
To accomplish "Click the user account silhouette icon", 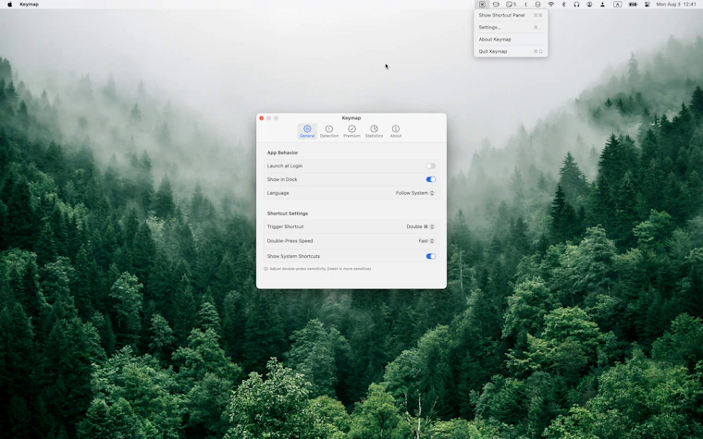I will coord(602,4).
